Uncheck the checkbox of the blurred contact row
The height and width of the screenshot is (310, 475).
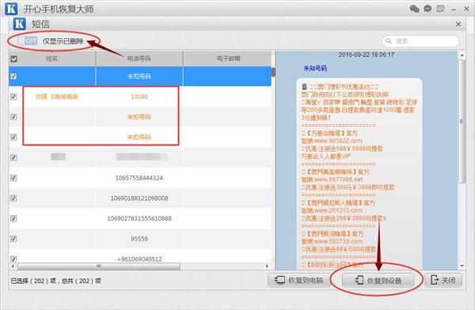pos(13,157)
